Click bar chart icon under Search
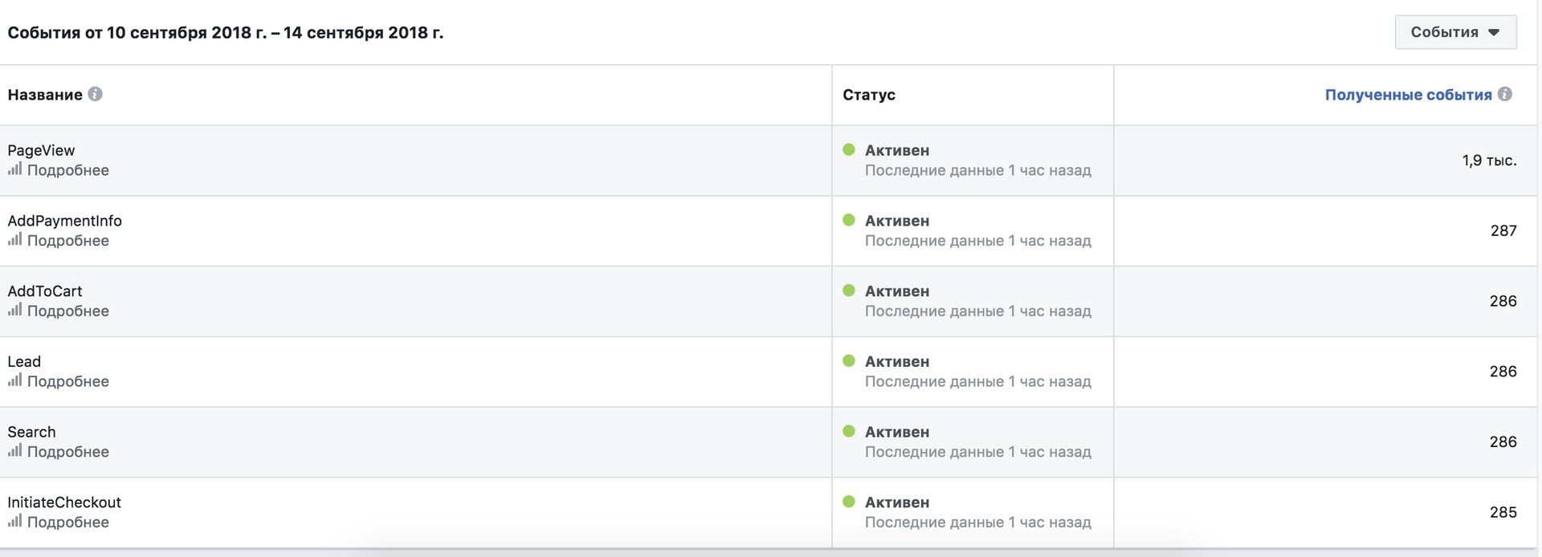1542x557 pixels. 14,451
